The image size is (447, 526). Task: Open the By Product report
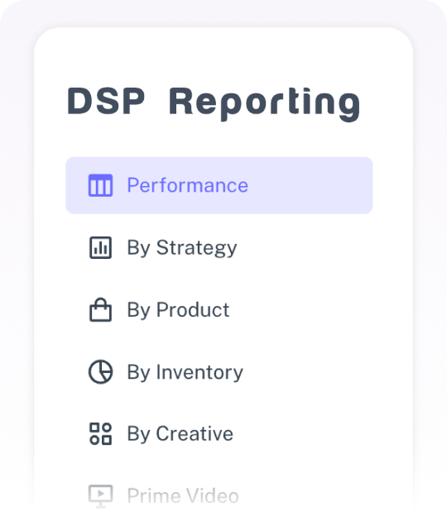(219, 309)
